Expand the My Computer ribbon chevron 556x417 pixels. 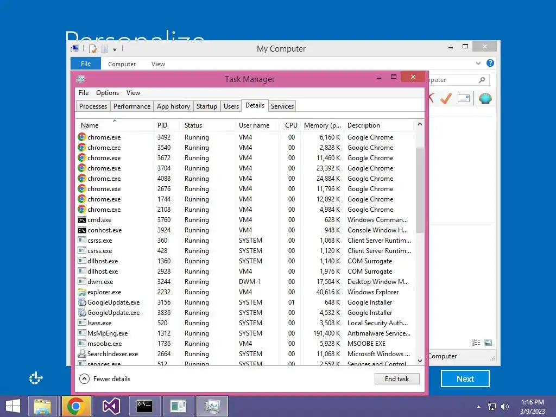click(x=478, y=64)
